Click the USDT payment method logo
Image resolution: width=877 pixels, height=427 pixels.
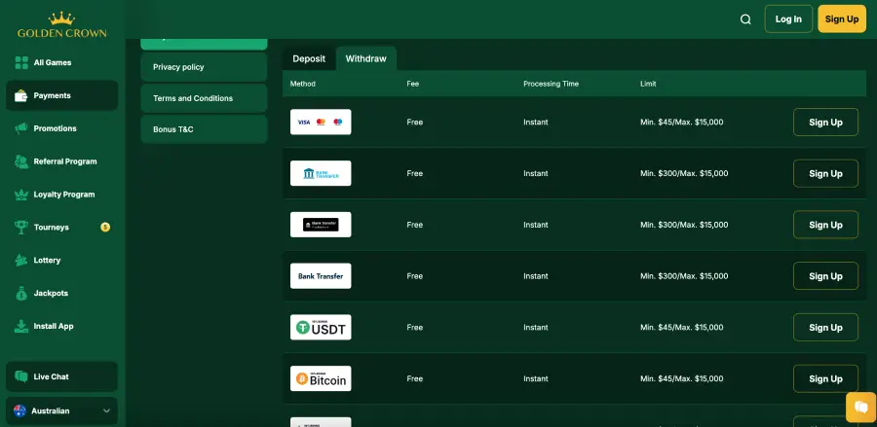click(x=321, y=328)
